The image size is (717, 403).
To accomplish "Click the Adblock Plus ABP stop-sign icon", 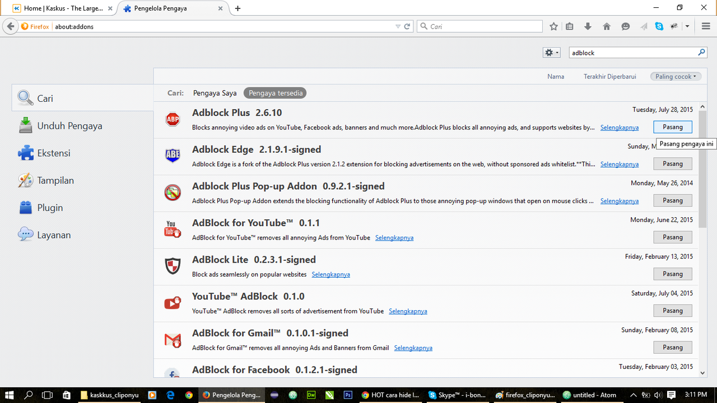I will (173, 119).
